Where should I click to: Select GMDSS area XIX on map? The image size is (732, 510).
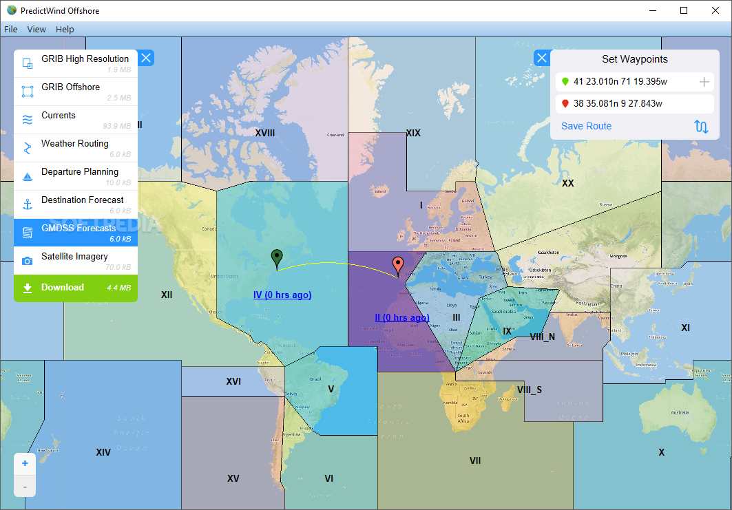413,133
